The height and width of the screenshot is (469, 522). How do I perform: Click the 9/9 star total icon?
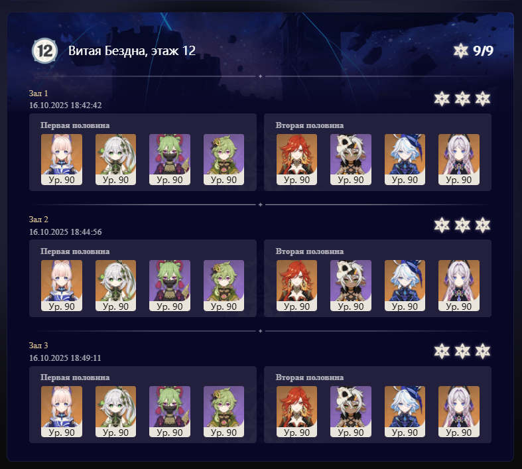[461, 50]
